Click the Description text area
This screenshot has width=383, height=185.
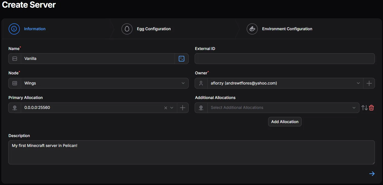[192, 152]
